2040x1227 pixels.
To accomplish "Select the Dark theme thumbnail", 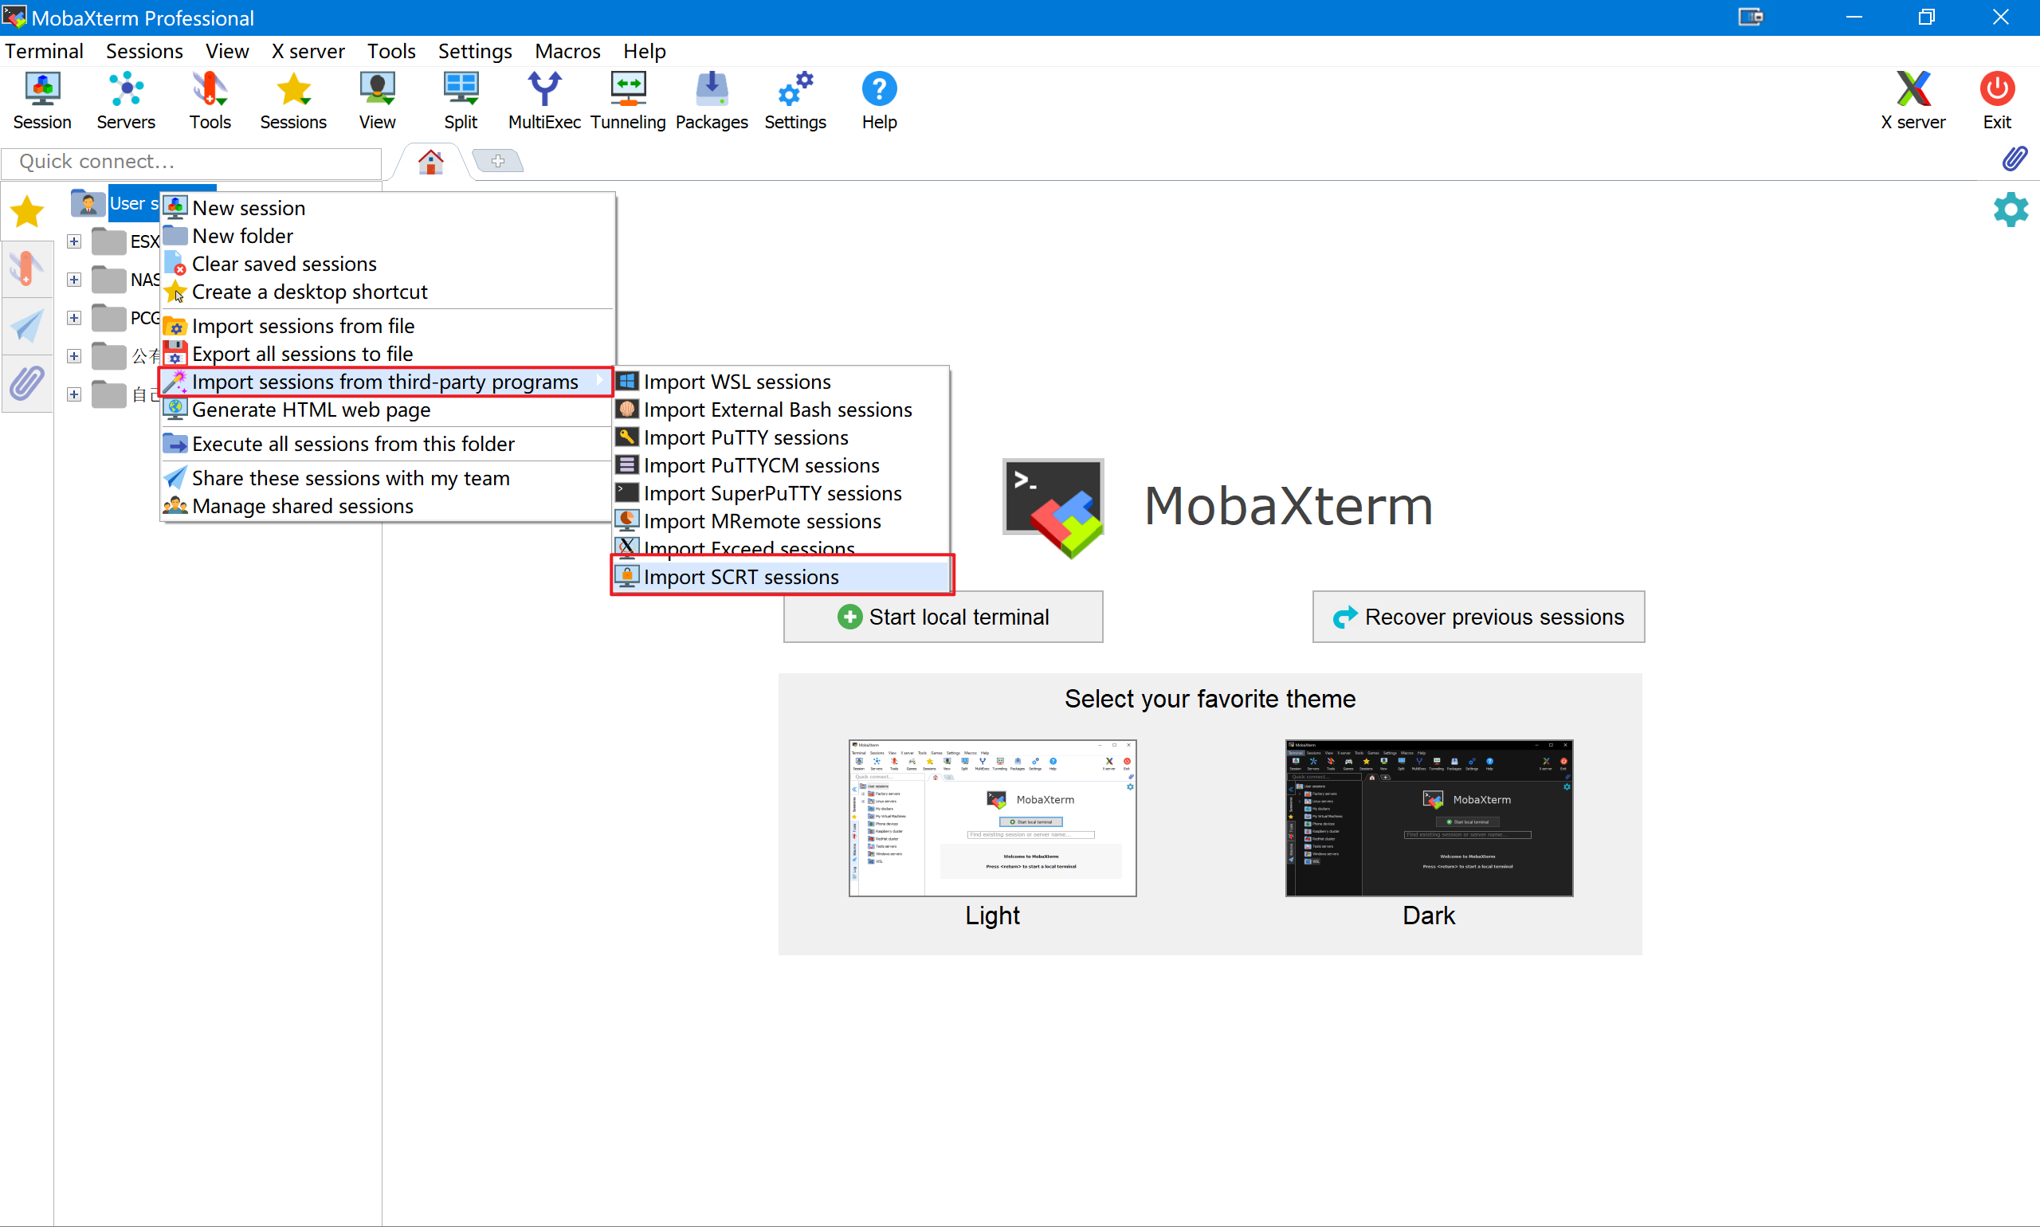I will (x=1429, y=817).
